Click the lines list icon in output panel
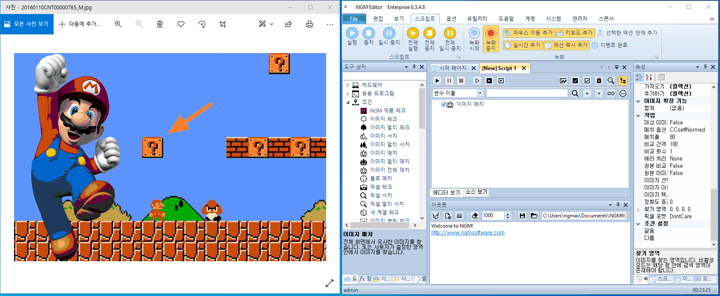 point(459,216)
